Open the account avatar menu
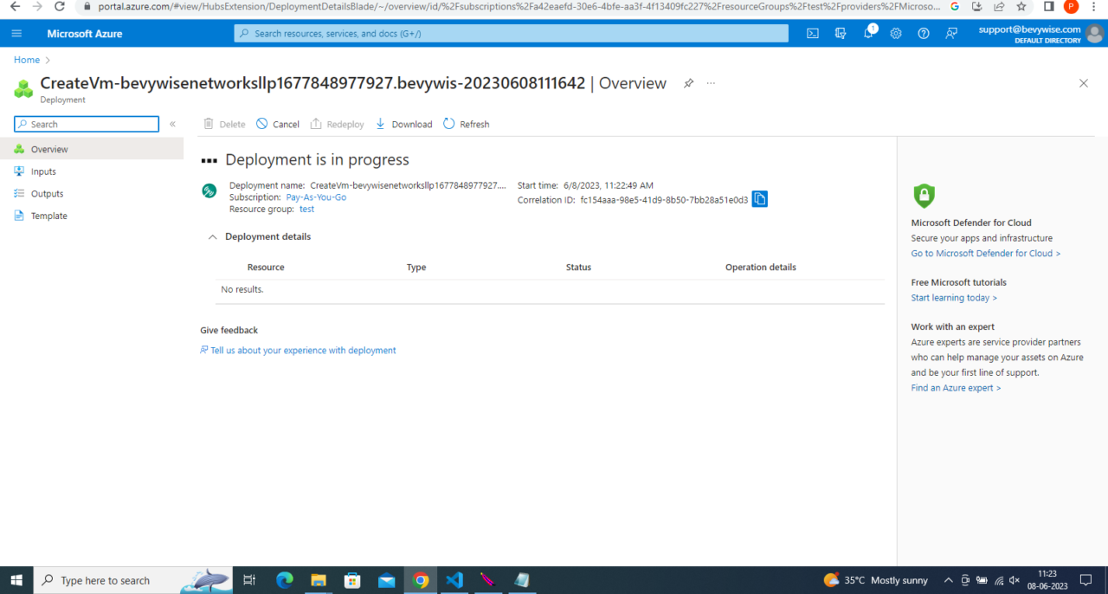 pyautogui.click(x=1095, y=34)
